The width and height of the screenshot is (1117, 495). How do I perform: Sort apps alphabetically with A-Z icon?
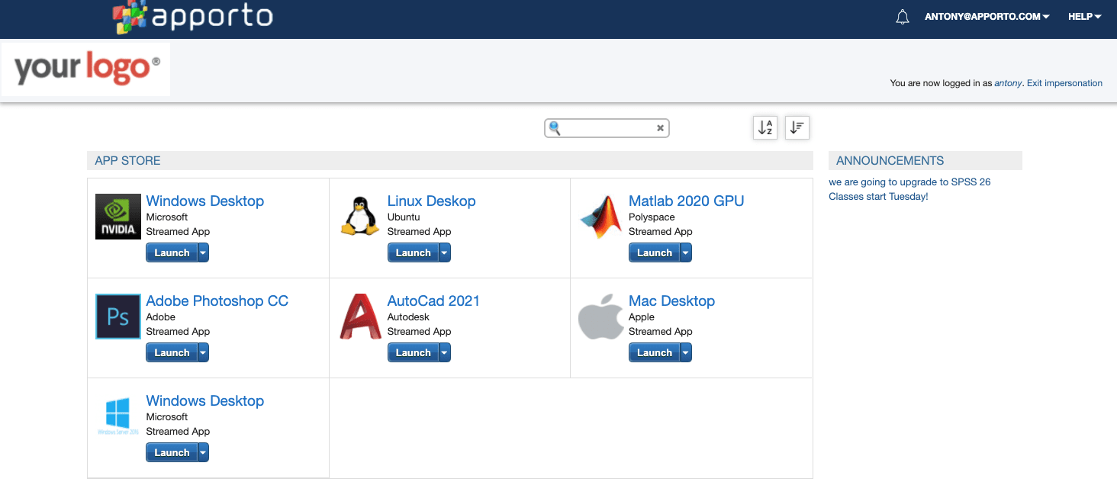765,128
